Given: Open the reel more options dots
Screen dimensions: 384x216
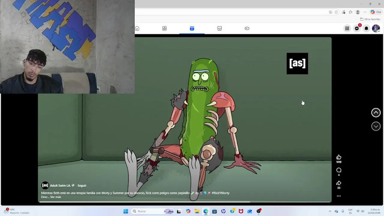Looking at the screenshot, I should 339,196.
